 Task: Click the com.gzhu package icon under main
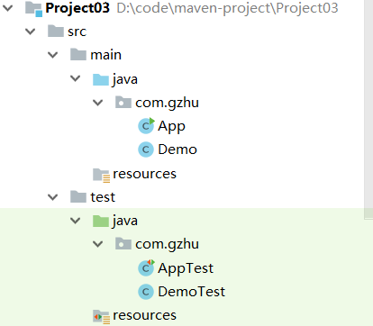123,103
